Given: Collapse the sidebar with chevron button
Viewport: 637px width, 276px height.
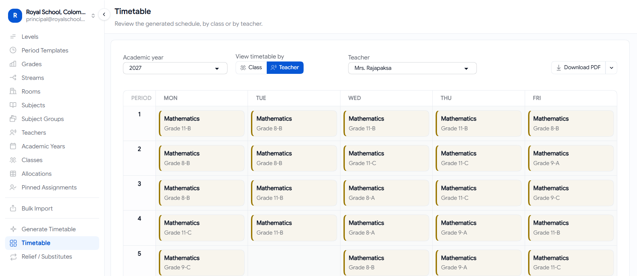Looking at the screenshot, I should click(x=104, y=14).
